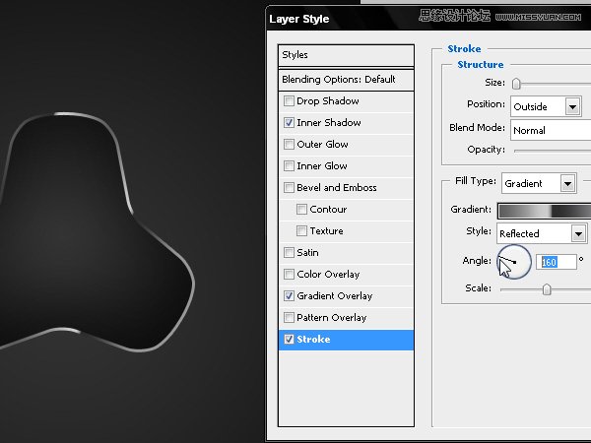This screenshot has height=443, width=591.
Task: Check the Color Overlay box
Action: point(289,275)
